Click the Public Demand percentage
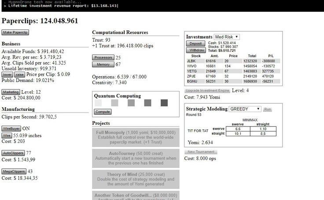Image resolution: width=324 pixels, height=200 pixels. [x=45, y=80]
